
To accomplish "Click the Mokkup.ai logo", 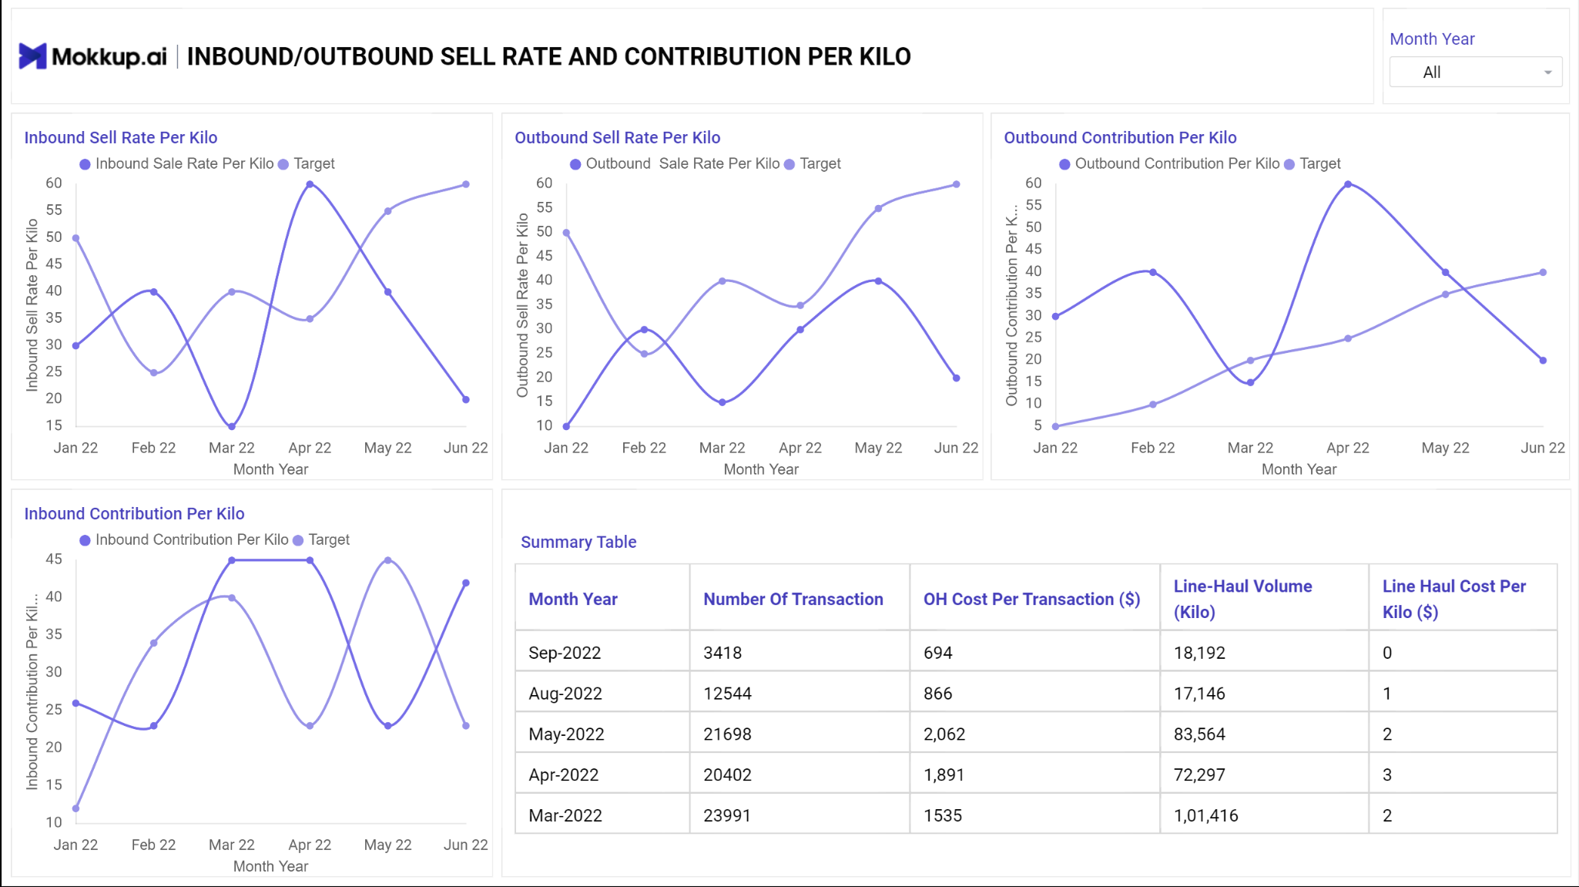I will (x=92, y=56).
